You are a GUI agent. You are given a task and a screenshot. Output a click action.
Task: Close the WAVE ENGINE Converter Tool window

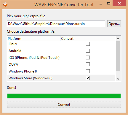[x=119, y=4]
